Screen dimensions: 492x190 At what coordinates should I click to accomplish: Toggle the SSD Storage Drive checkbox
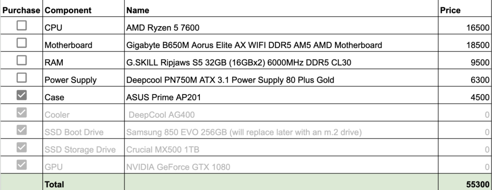click(x=22, y=147)
